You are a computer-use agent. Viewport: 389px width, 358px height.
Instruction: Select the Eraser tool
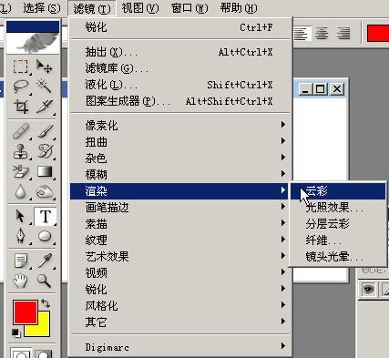(x=20, y=171)
